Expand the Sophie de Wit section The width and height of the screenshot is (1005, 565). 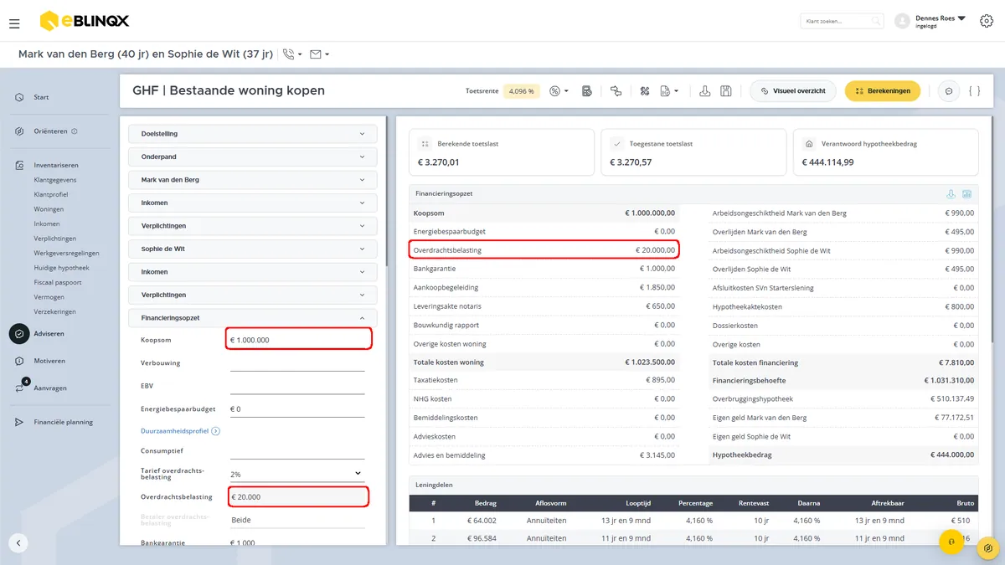[x=253, y=249]
